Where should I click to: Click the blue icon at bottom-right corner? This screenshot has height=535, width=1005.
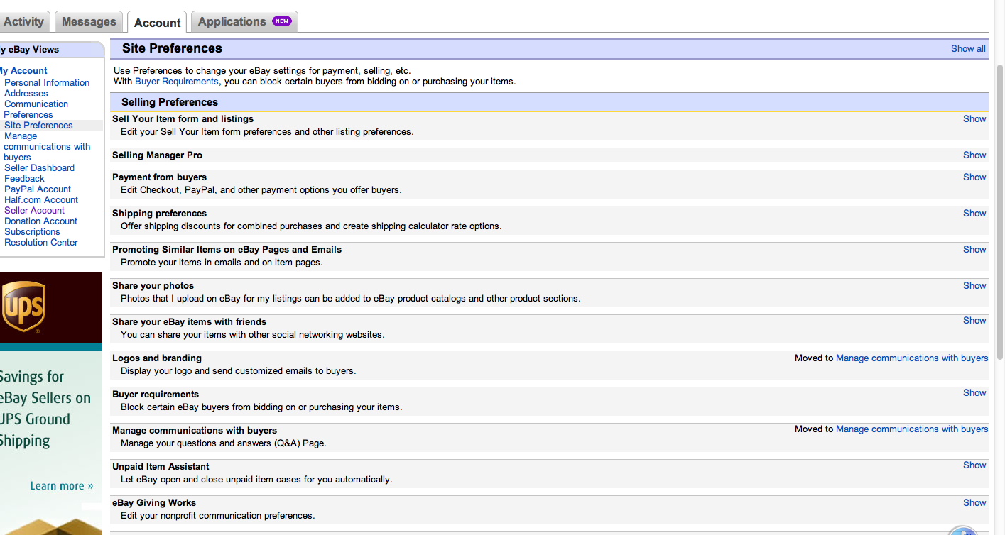tap(962, 531)
